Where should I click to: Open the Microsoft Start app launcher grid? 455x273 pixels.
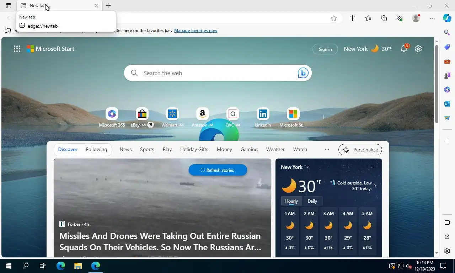pos(17,49)
